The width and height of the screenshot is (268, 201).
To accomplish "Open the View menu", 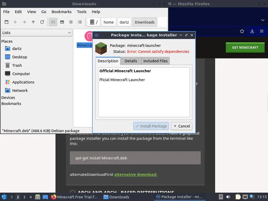I will pos(32,12).
